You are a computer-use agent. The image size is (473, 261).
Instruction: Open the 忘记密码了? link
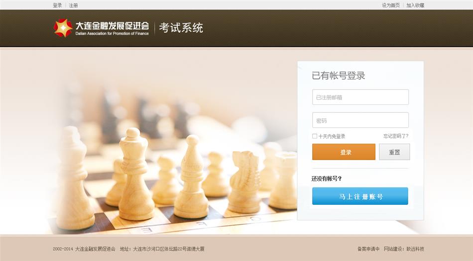(396, 136)
